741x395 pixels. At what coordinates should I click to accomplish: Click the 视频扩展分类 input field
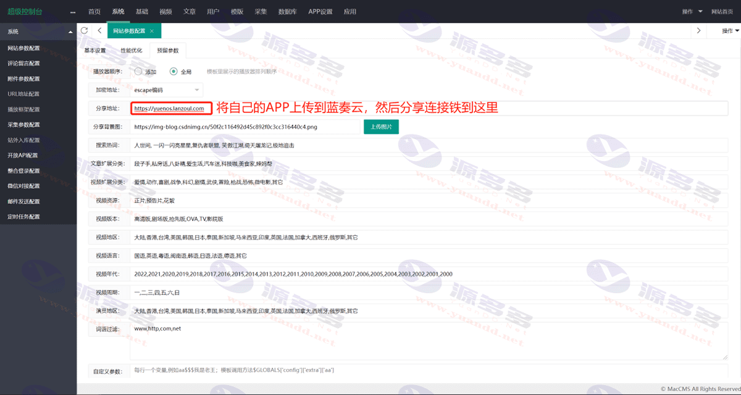429,182
